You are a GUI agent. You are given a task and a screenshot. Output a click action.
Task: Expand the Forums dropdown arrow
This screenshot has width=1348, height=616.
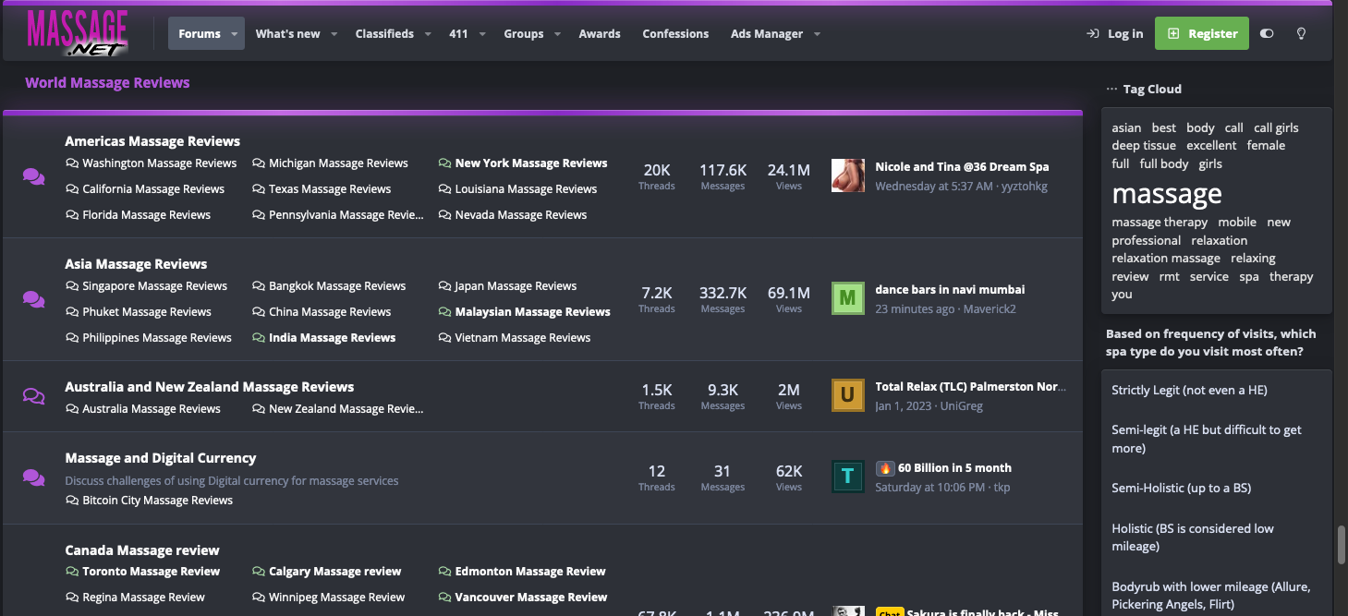(235, 34)
